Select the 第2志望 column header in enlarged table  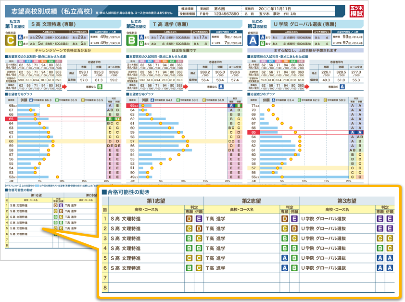[252, 201]
